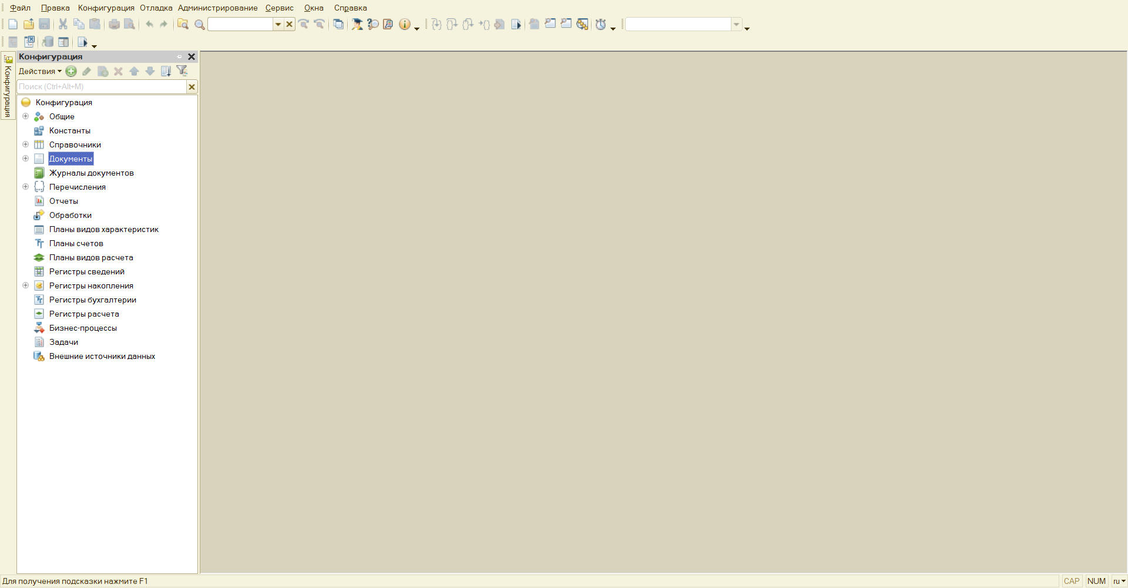Viewport: 1128px width, 588px height.
Task: Open the Сервис menu
Action: pyautogui.click(x=280, y=8)
